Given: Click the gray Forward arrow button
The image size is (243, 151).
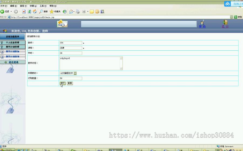Looking at the screenshot, I should pyautogui.click(x=16, y=11).
